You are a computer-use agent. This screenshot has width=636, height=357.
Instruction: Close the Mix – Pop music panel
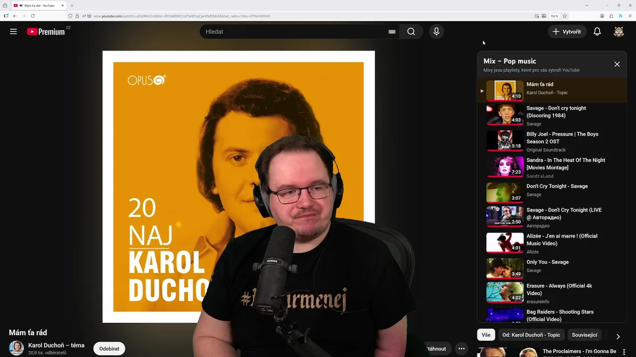click(x=617, y=64)
